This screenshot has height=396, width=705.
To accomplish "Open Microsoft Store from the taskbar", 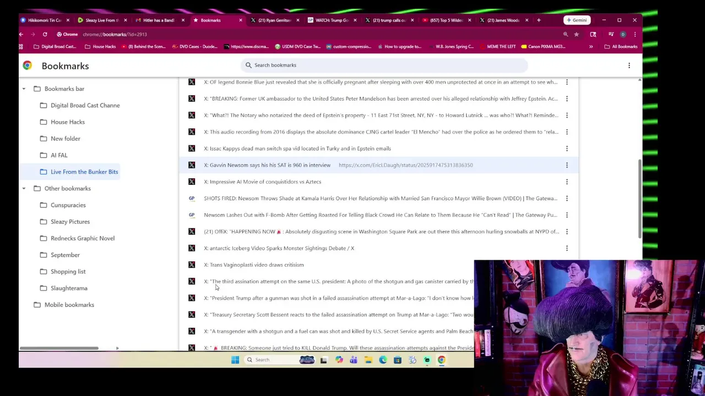I will pyautogui.click(x=397, y=360).
